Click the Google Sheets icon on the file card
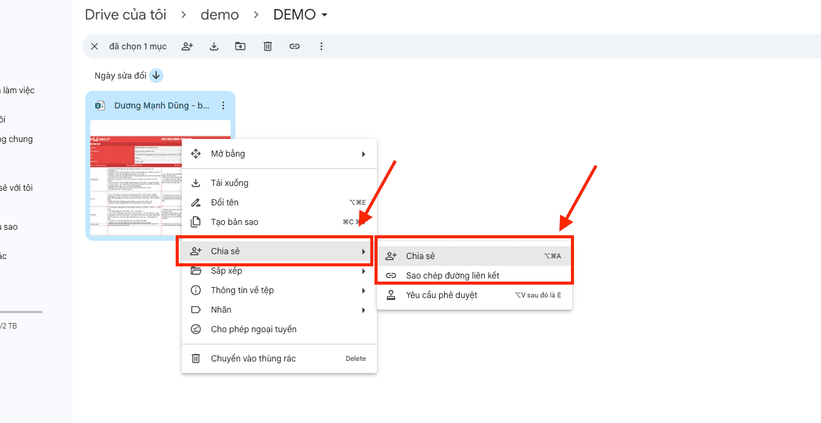Viewport: 821px width, 423px height. tap(99, 105)
